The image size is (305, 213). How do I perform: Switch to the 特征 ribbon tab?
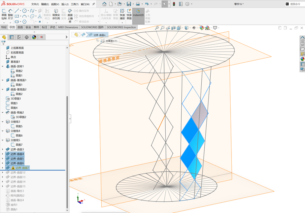coord(4,27)
